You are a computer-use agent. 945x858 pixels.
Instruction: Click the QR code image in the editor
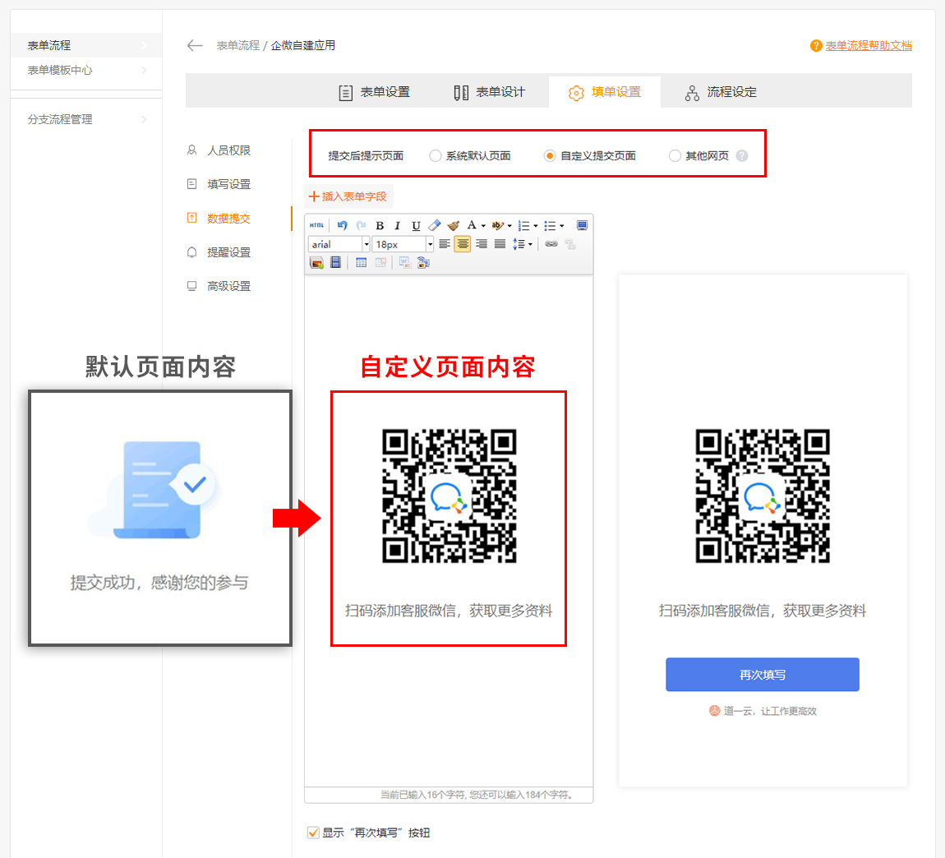click(449, 496)
